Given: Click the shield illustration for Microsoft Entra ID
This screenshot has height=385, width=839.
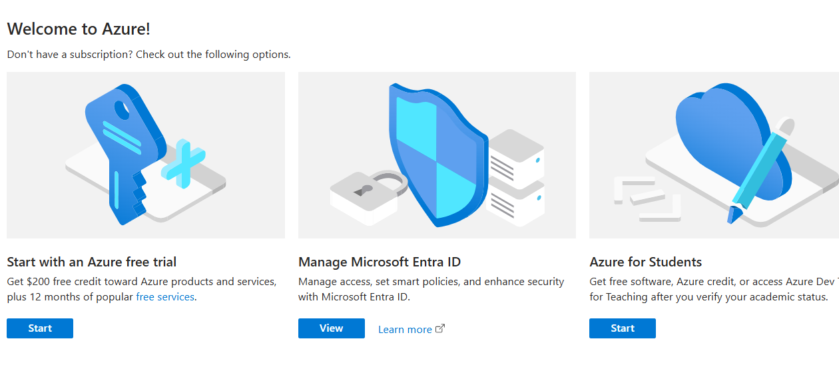Looking at the screenshot, I should [437, 155].
